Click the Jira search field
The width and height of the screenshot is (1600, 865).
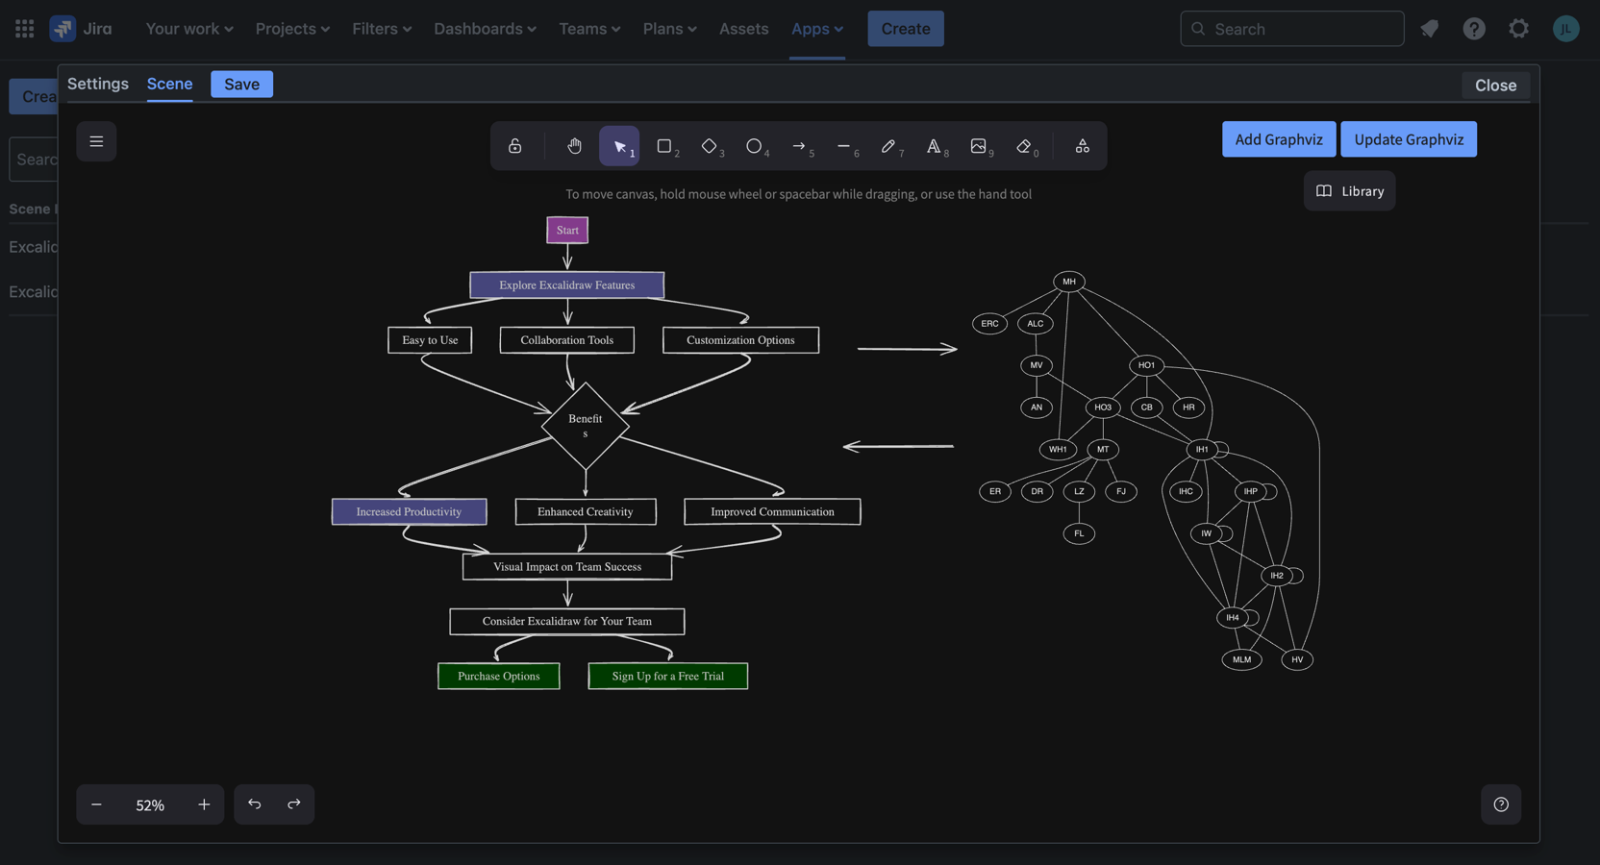click(x=1291, y=29)
